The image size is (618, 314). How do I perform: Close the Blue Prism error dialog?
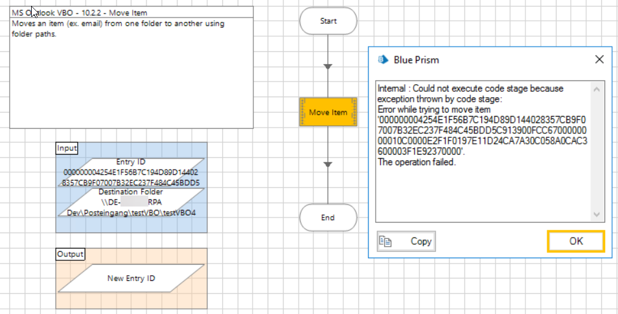click(x=599, y=60)
